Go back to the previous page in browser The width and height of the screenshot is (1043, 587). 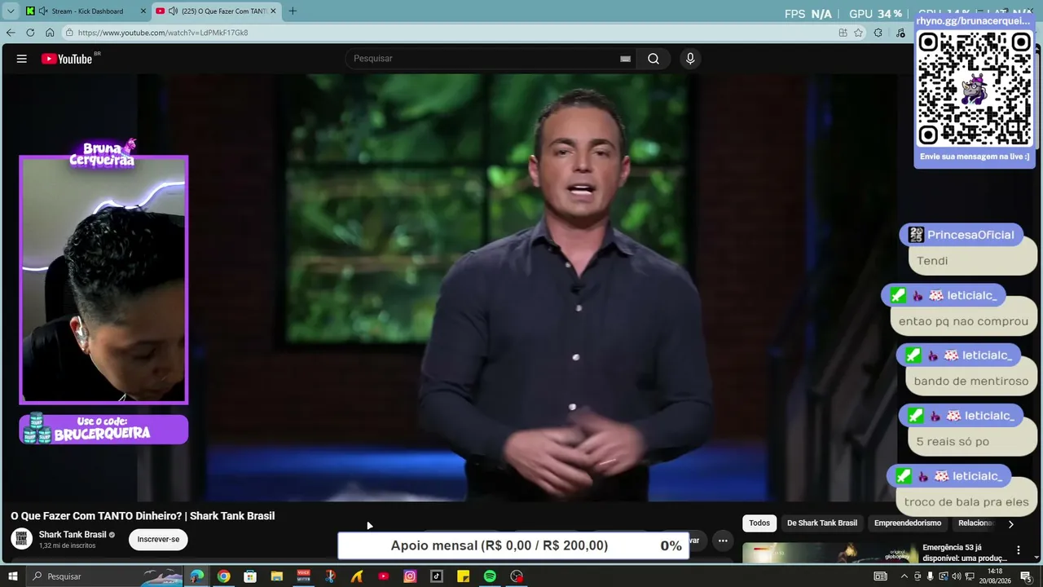coord(11,33)
